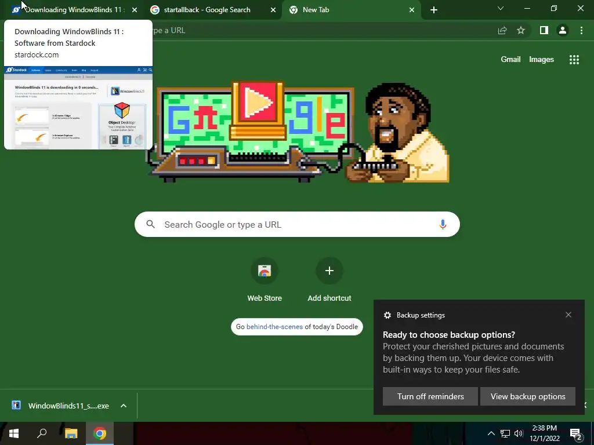Viewport: 594px width, 445px height.
Task: Click the magnifier icon in search box
Action: [150, 224]
